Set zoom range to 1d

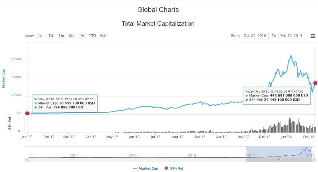point(40,36)
